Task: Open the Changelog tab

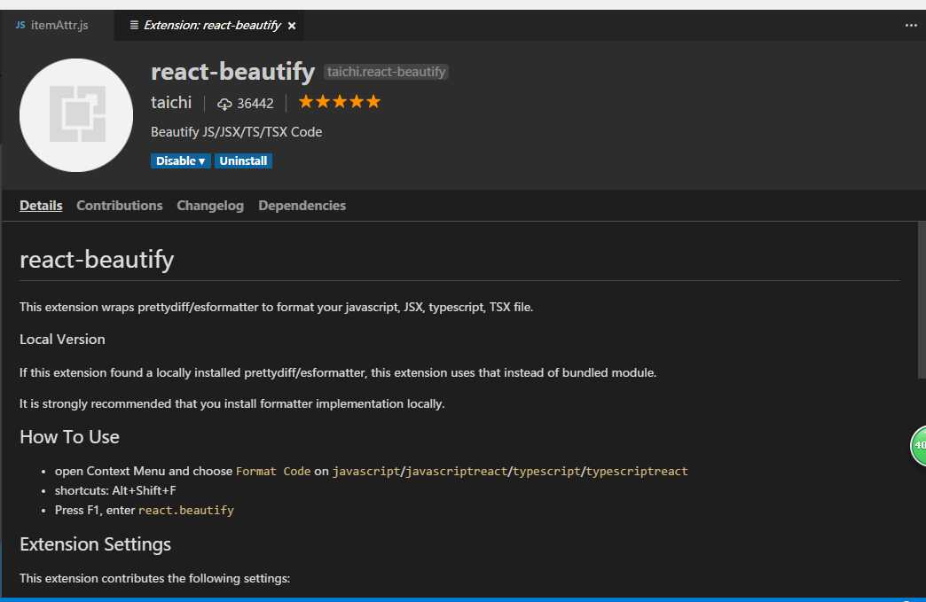Action: click(x=210, y=206)
